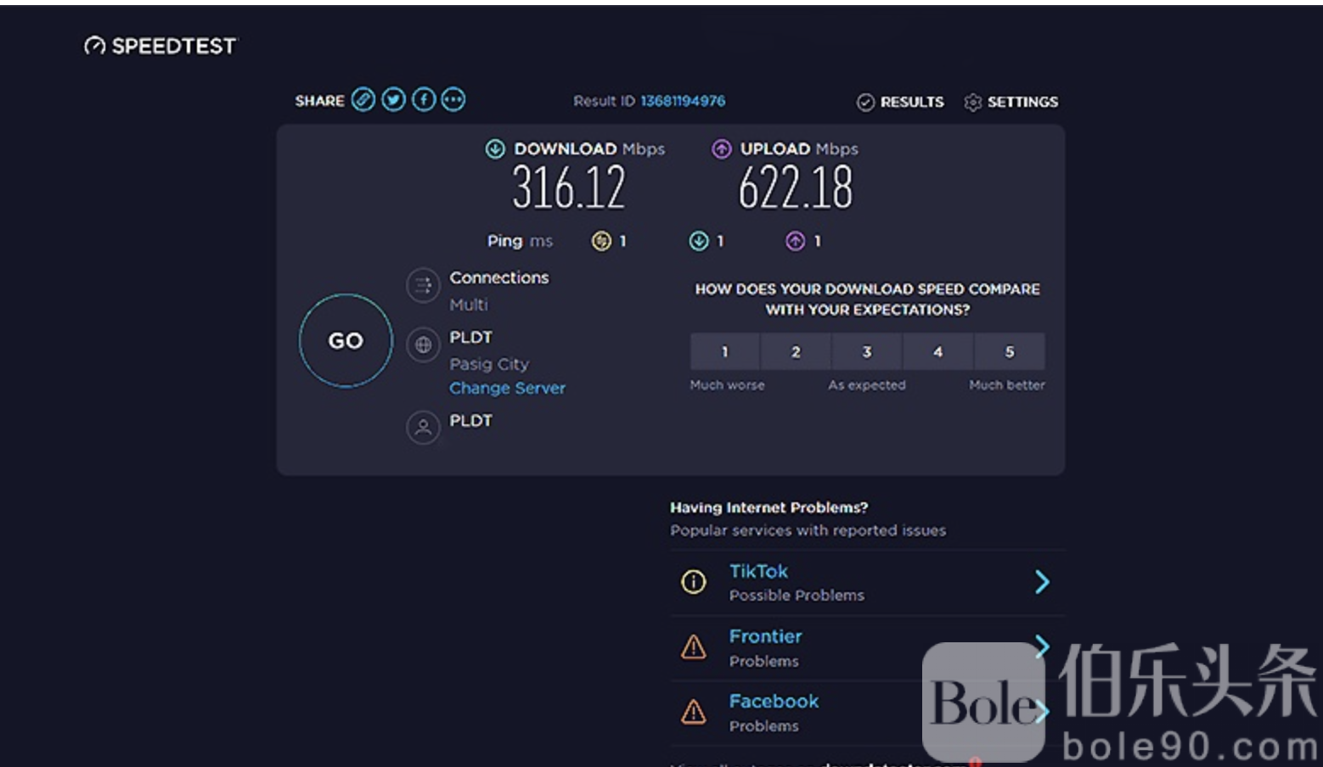The width and height of the screenshot is (1323, 767).
Task: Click the Change Server link
Action: click(x=507, y=388)
